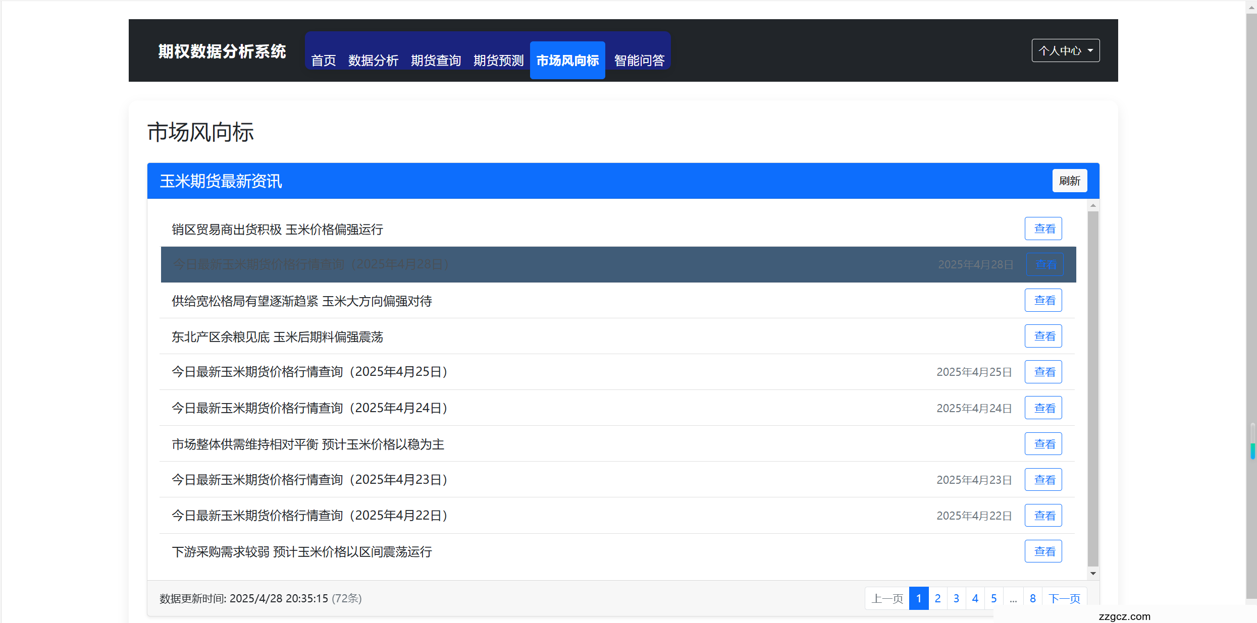Screen dimensions: 1257x623
Task: Click 下一页 to go to next page
Action: pyautogui.click(x=1064, y=598)
